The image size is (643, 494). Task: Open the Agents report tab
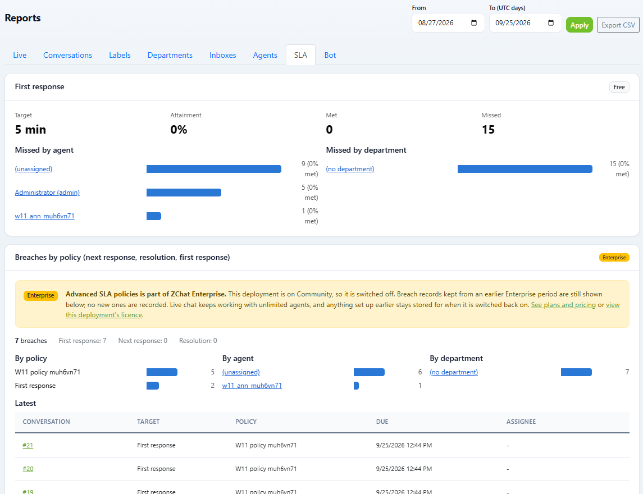[265, 55]
